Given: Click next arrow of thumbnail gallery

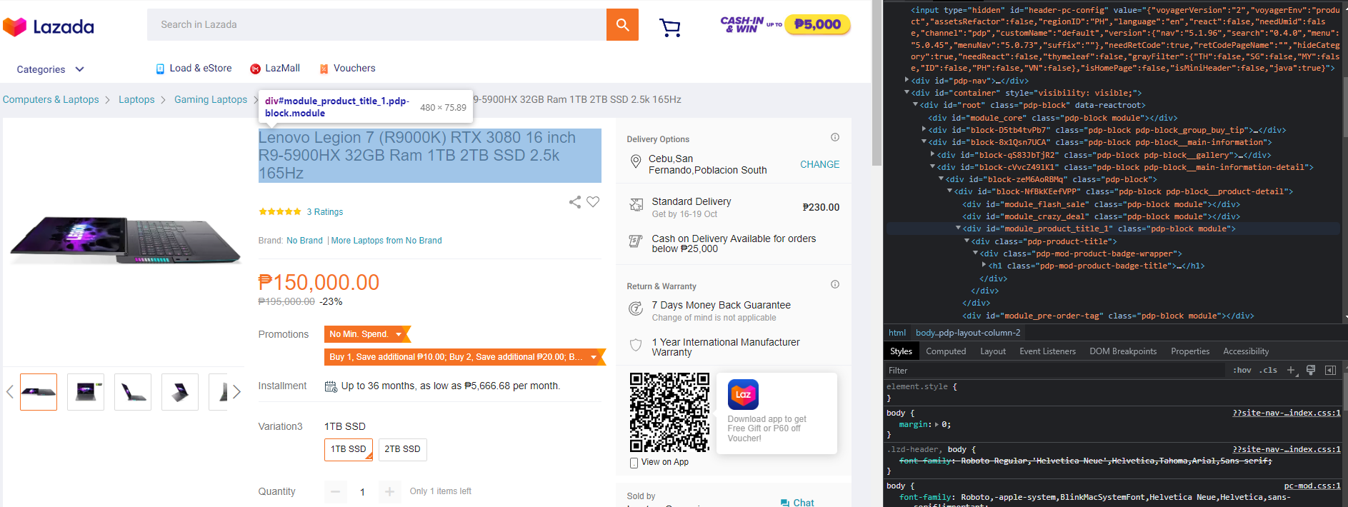Looking at the screenshot, I should pyautogui.click(x=237, y=392).
